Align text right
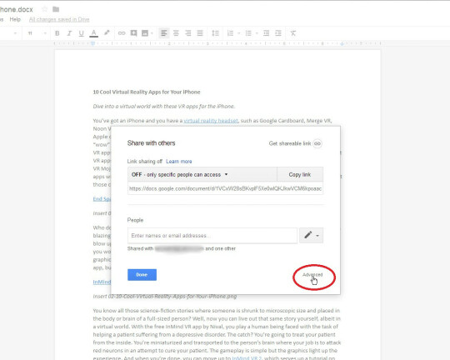The image size is (450, 360). (188, 33)
